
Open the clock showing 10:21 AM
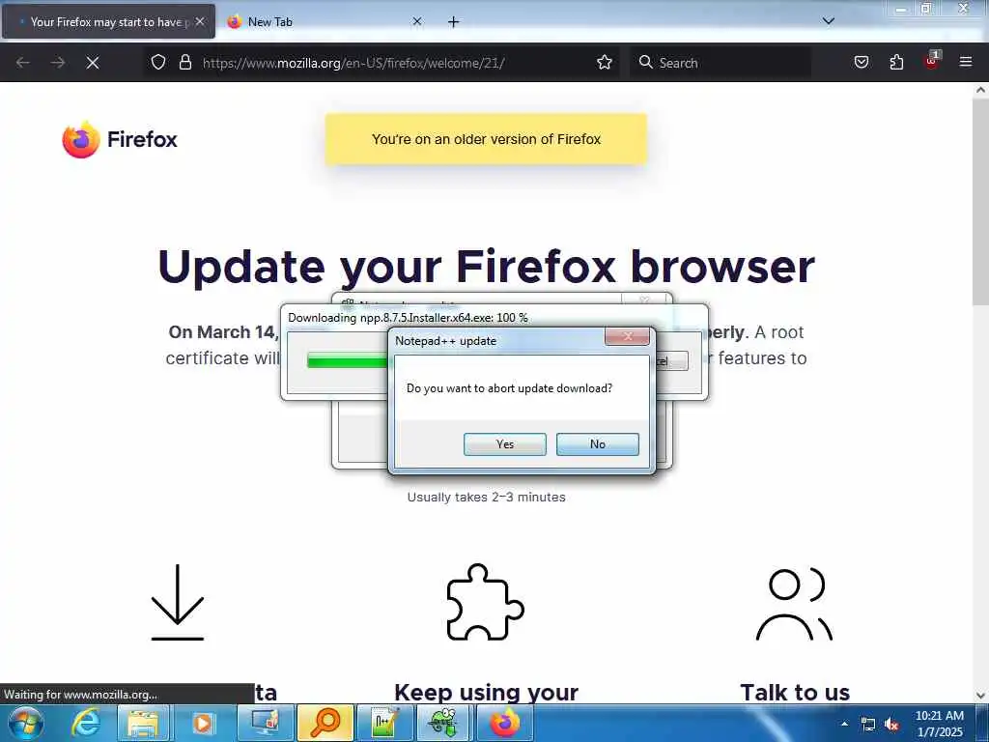click(939, 724)
